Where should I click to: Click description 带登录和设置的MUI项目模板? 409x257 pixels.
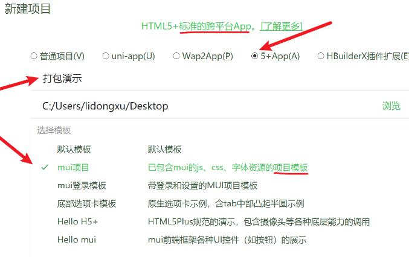click(x=202, y=185)
